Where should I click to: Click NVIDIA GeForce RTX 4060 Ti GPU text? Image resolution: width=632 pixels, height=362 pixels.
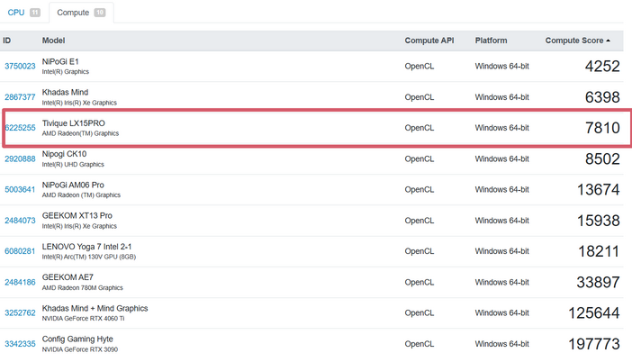coord(83,319)
